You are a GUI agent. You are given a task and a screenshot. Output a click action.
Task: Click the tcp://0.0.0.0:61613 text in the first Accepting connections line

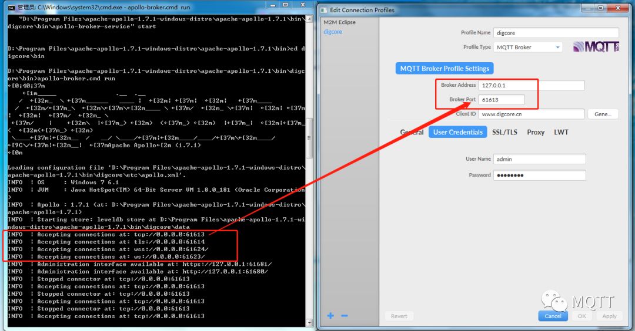click(x=169, y=234)
